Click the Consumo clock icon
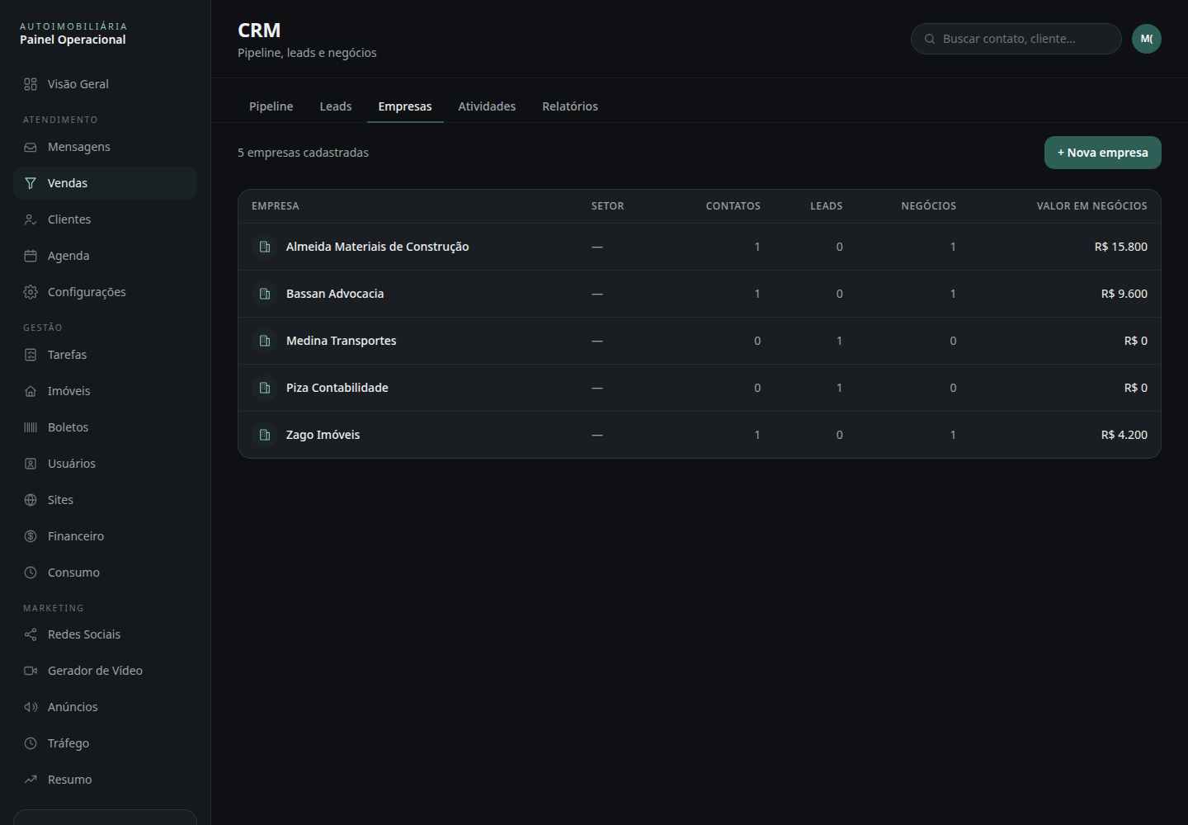The image size is (1188, 825). [x=31, y=573]
